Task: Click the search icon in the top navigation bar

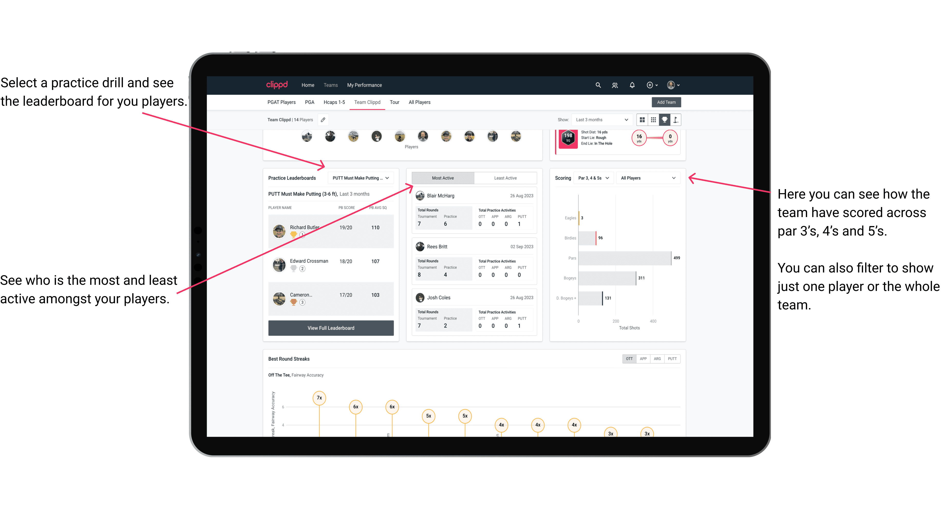Action: pyautogui.click(x=598, y=85)
